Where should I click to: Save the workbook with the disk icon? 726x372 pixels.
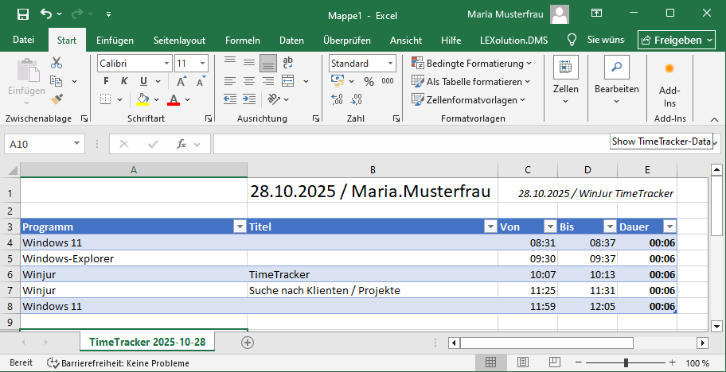tap(22, 14)
